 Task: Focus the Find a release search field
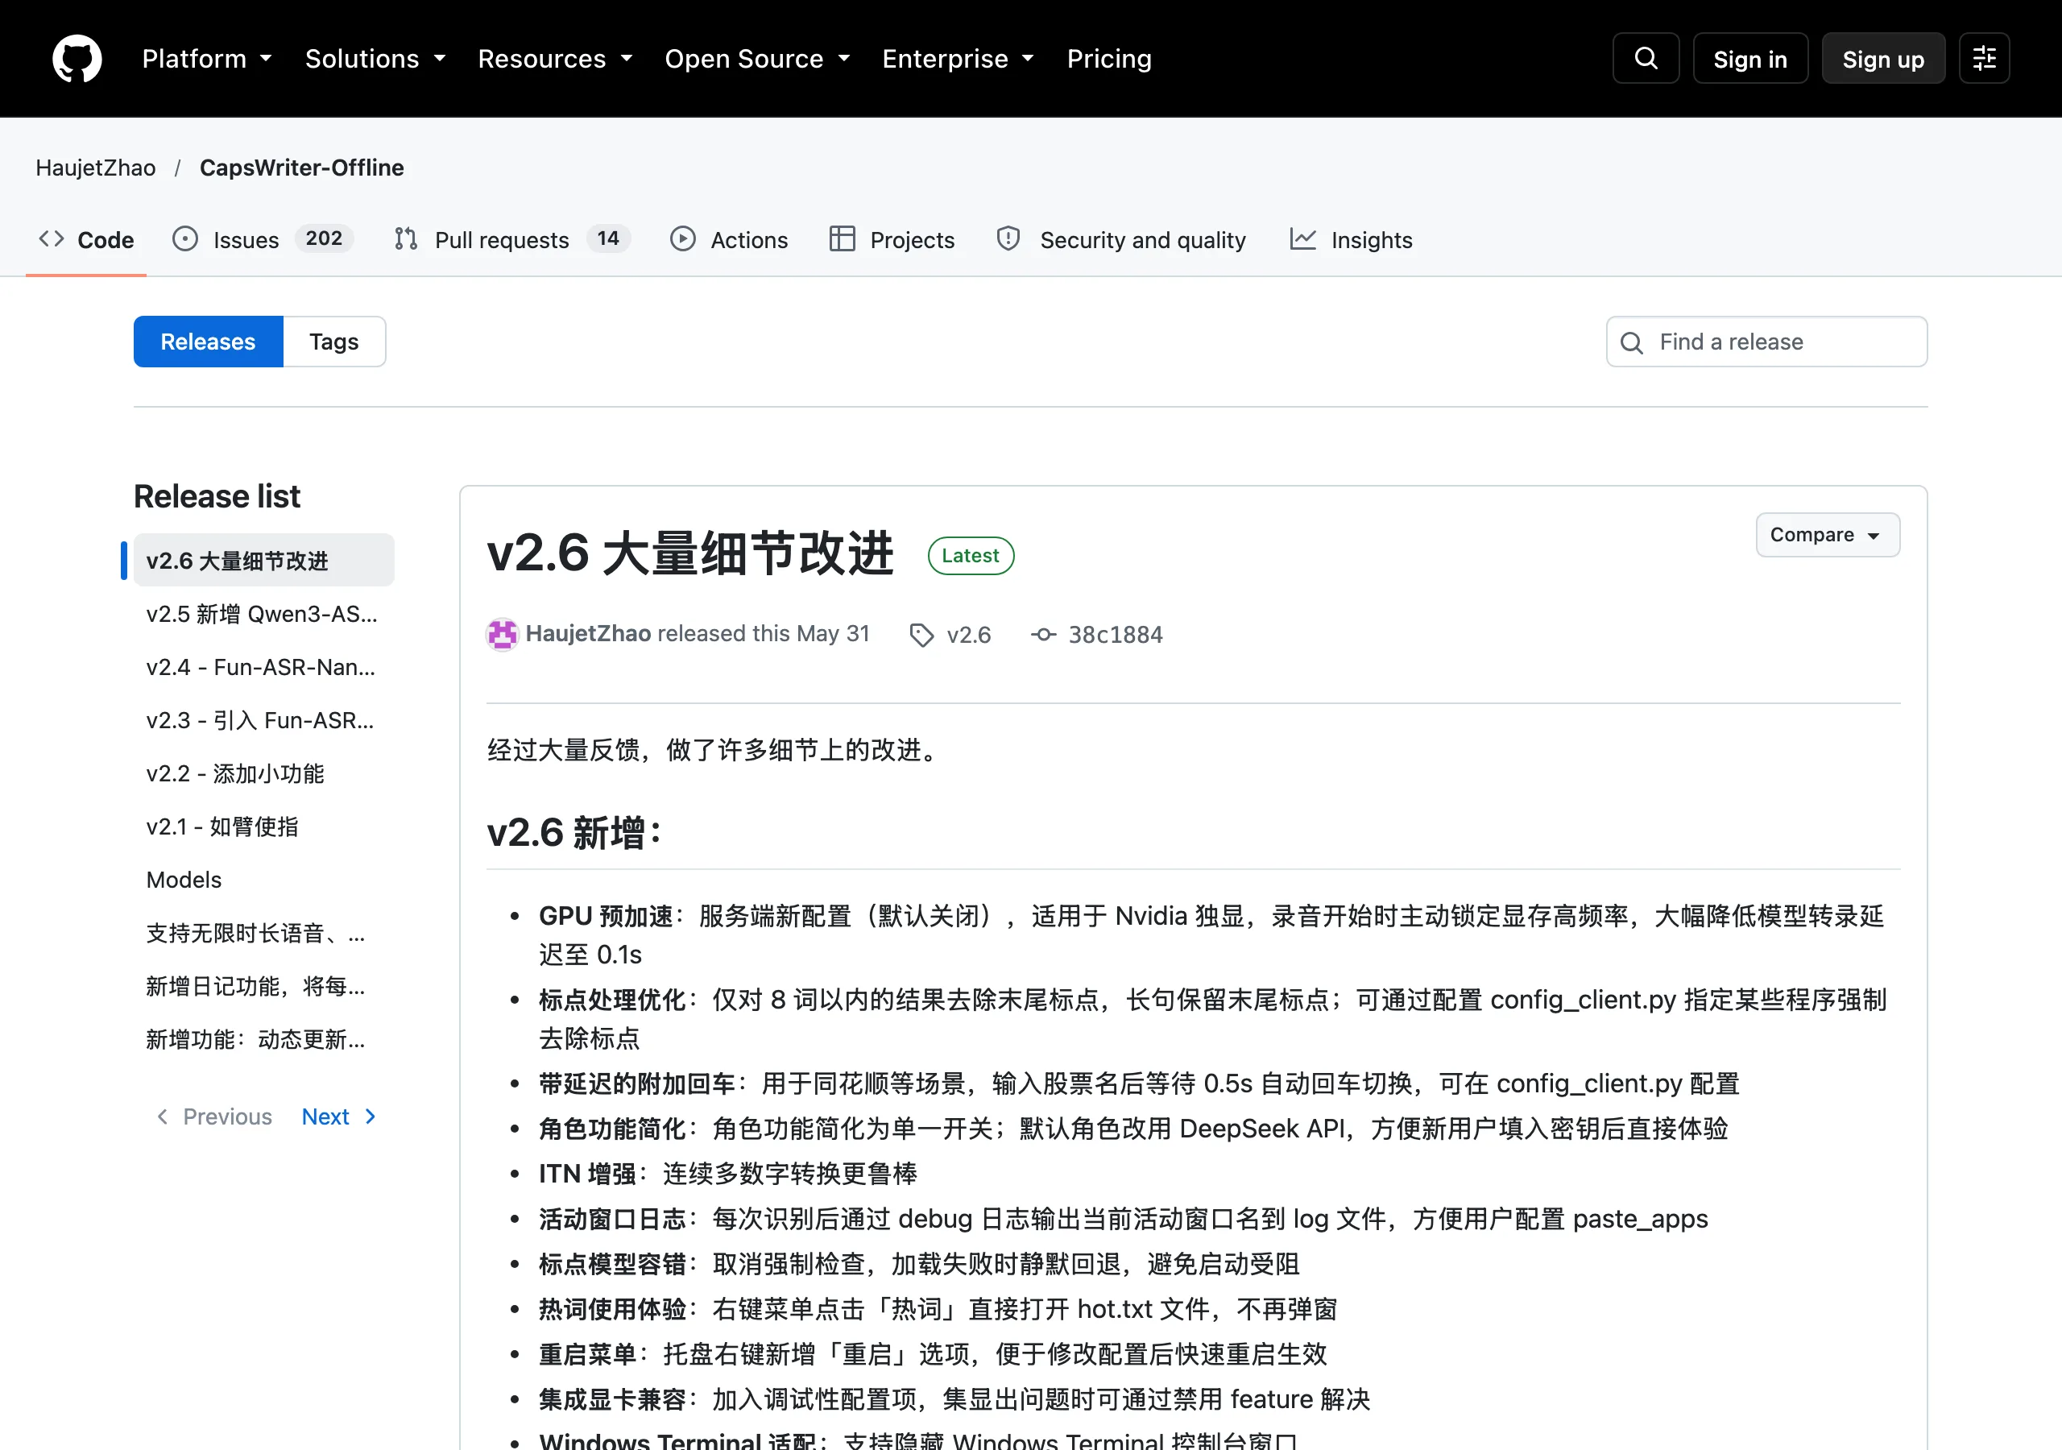tap(1766, 342)
